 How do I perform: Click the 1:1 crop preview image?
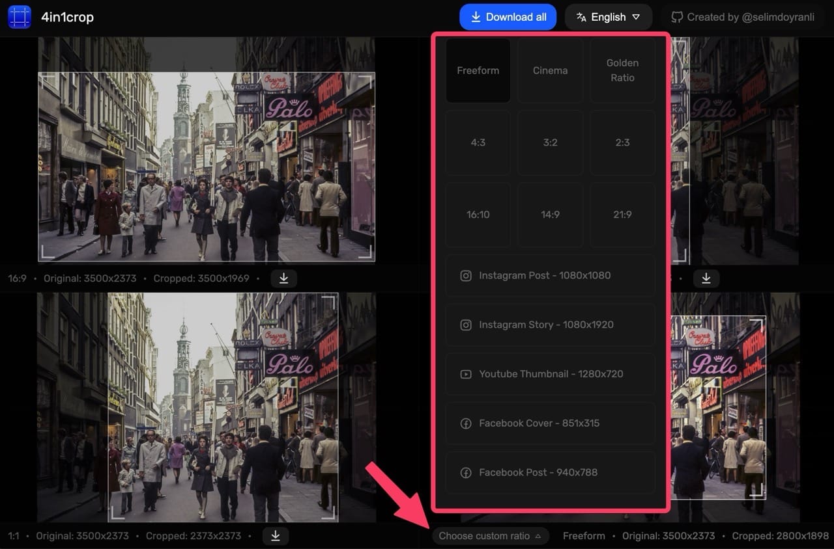click(223, 407)
